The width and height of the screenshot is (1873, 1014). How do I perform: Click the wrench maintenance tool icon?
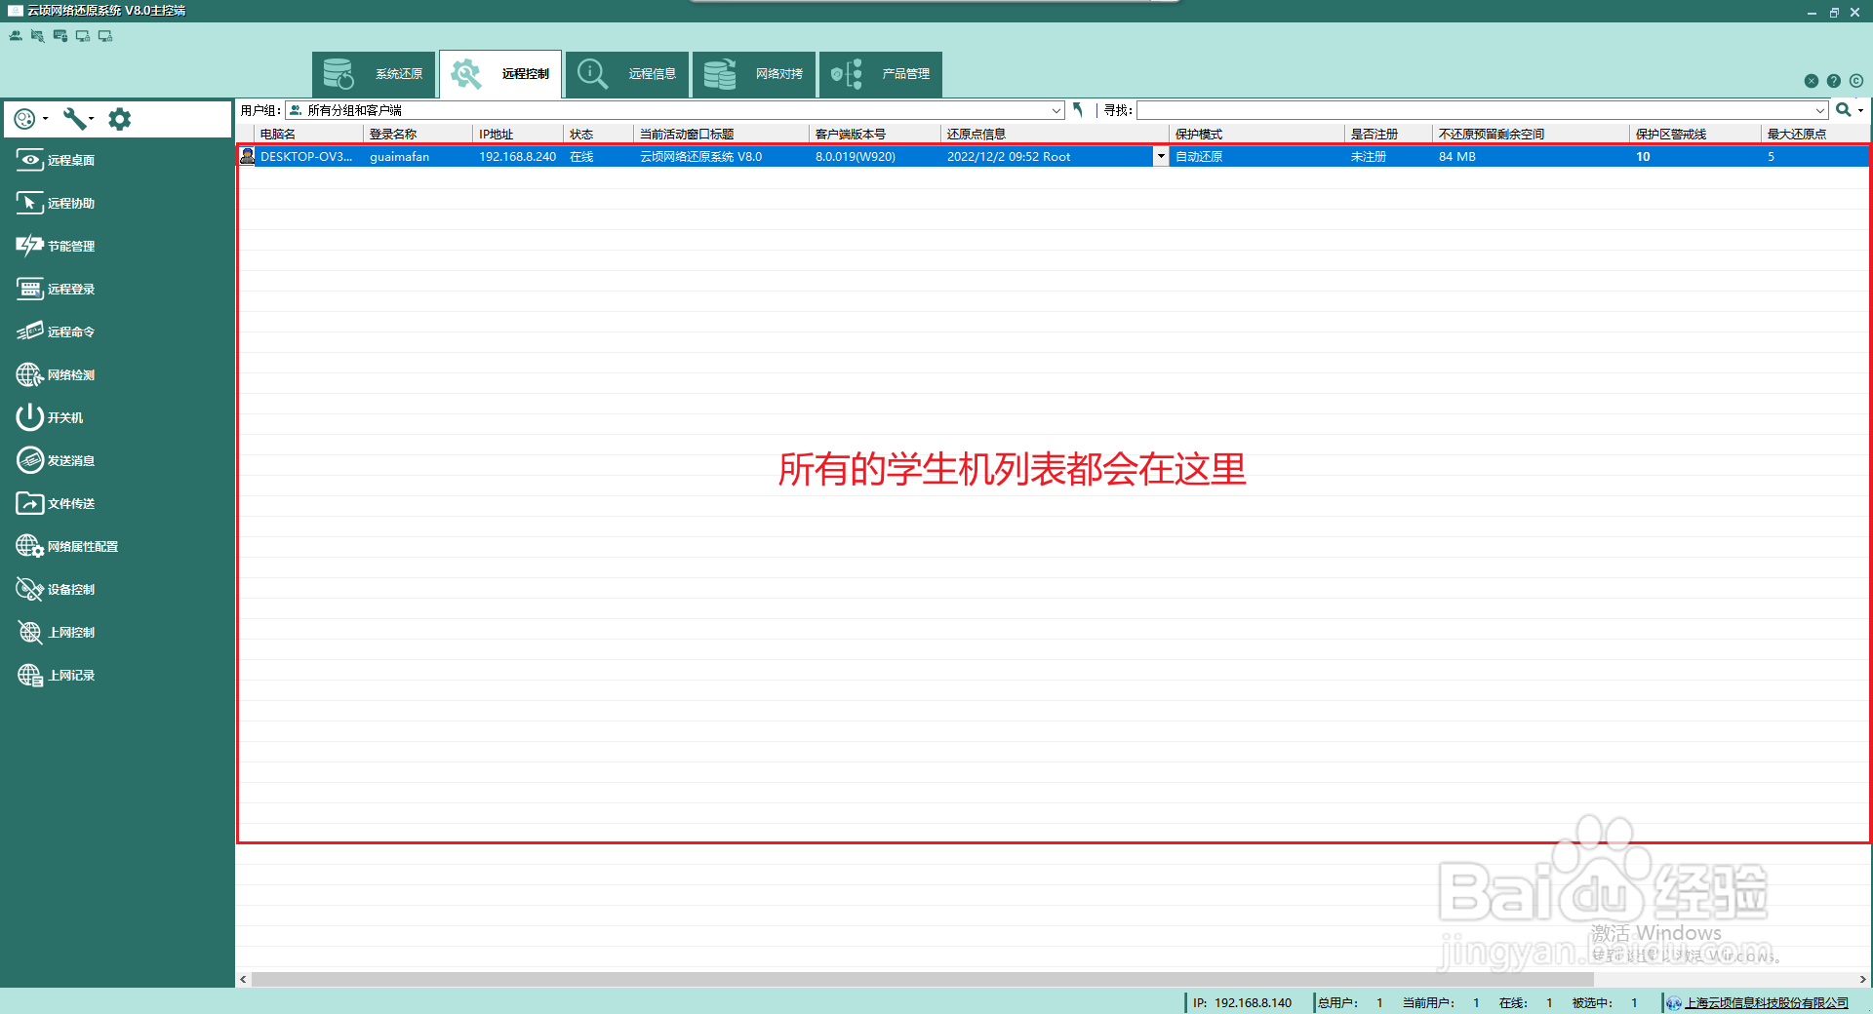click(x=75, y=118)
